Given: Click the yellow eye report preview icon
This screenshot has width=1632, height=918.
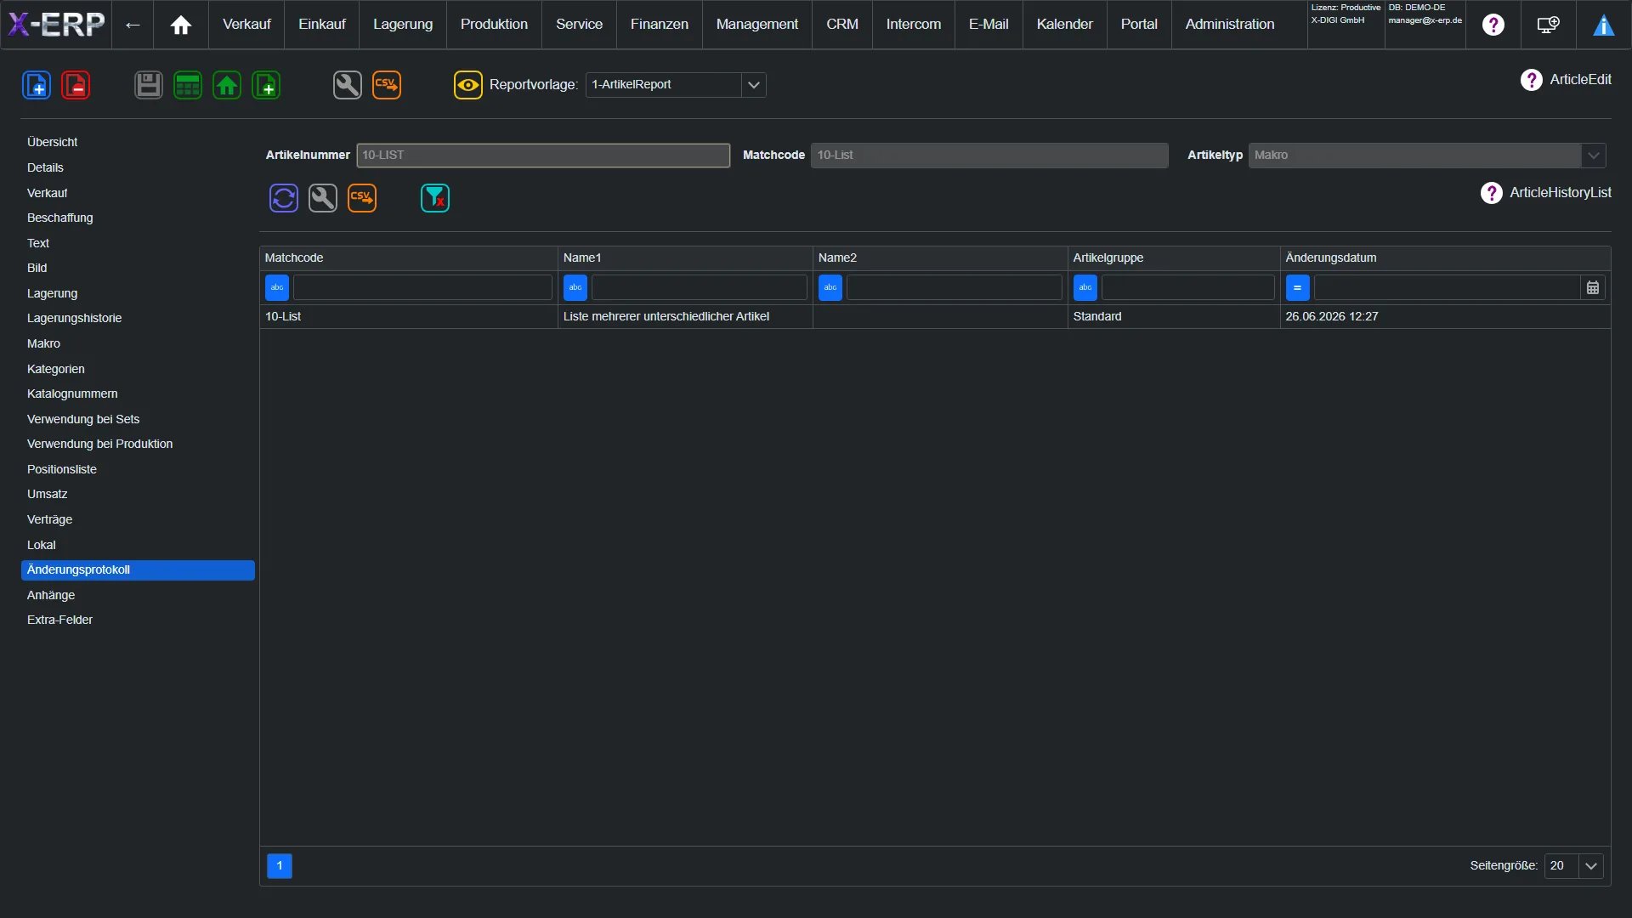Looking at the screenshot, I should click(x=468, y=85).
